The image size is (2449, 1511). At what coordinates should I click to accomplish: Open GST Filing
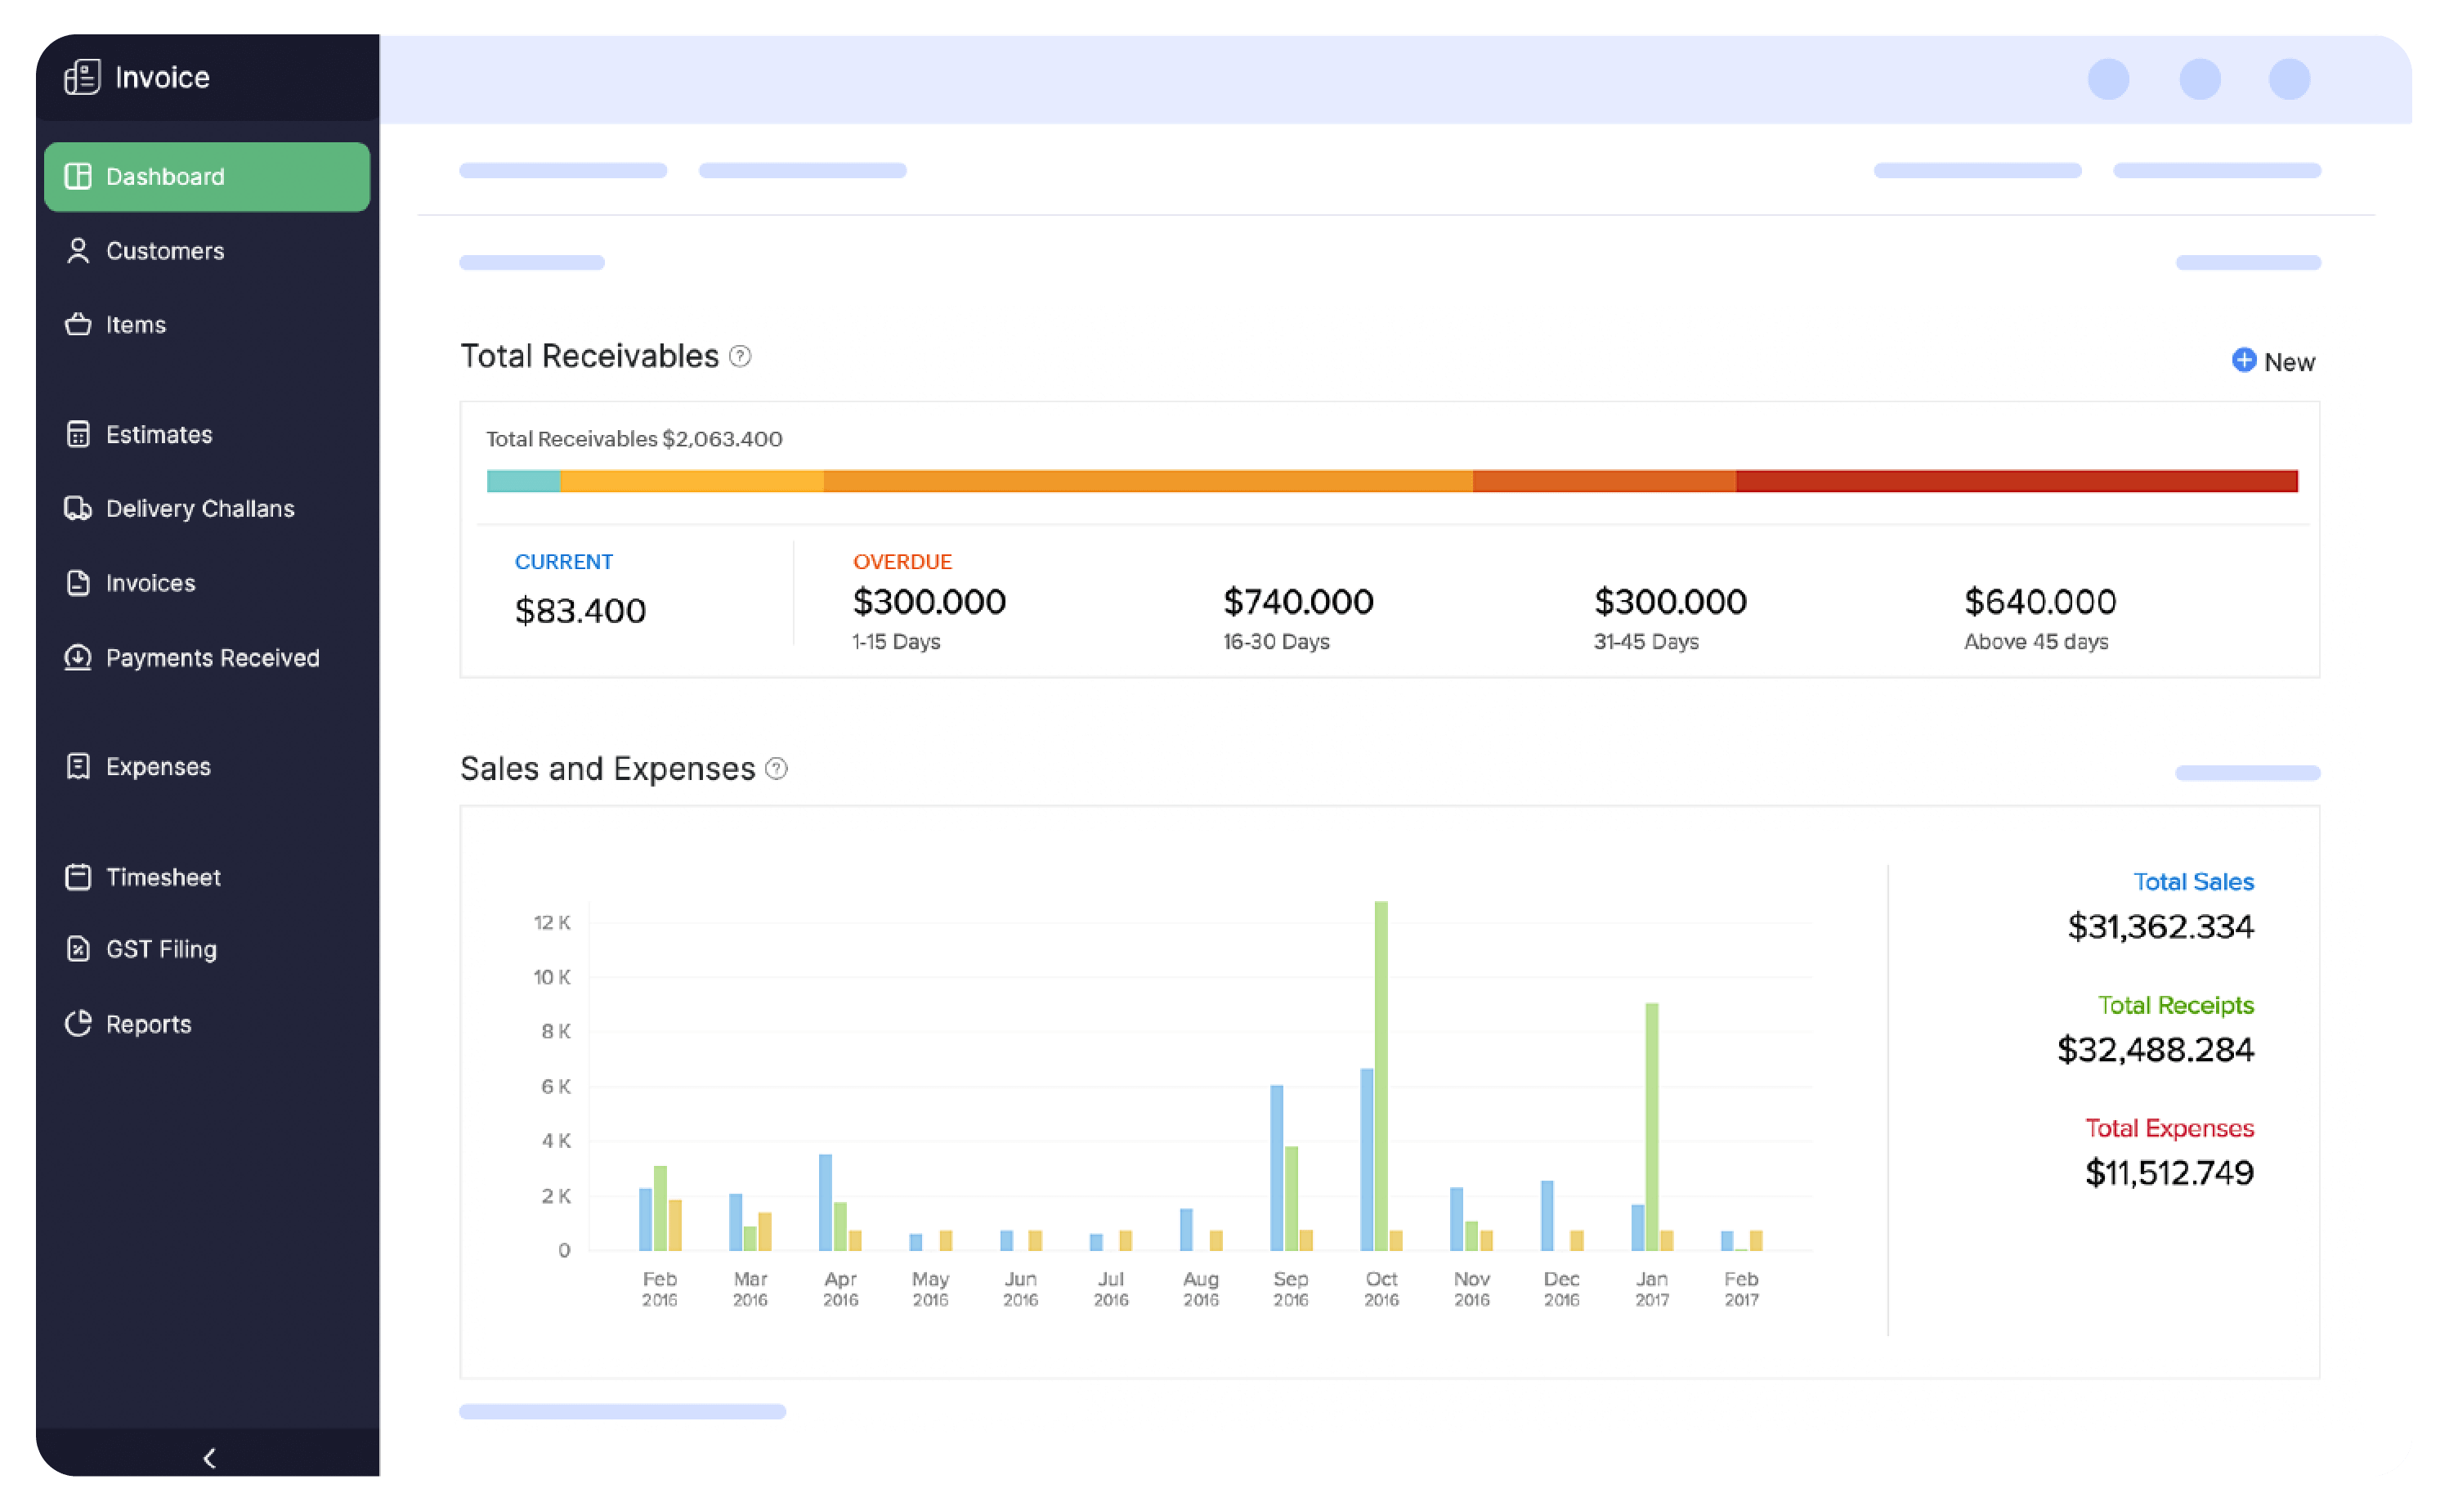point(159,949)
